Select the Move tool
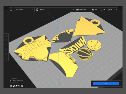Viewport: 126px width, 94px height. click(6, 36)
